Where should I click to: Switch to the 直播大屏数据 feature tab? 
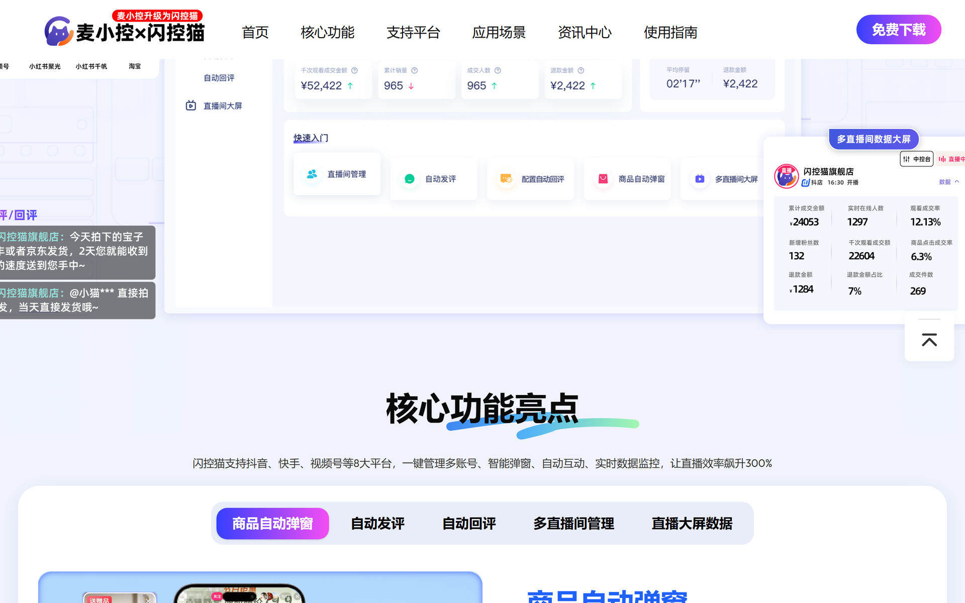point(692,524)
